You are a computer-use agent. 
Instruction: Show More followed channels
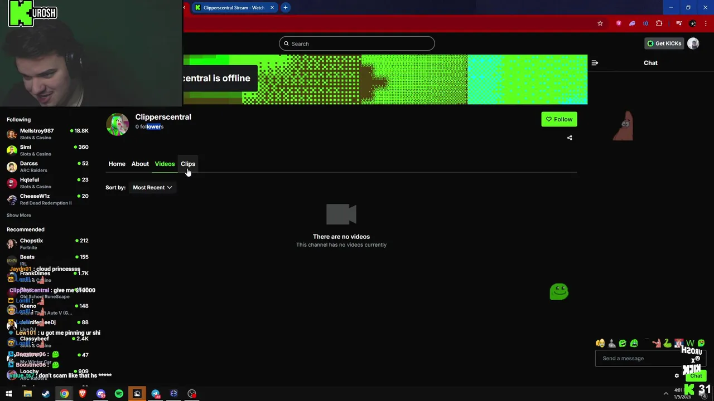tap(19, 215)
